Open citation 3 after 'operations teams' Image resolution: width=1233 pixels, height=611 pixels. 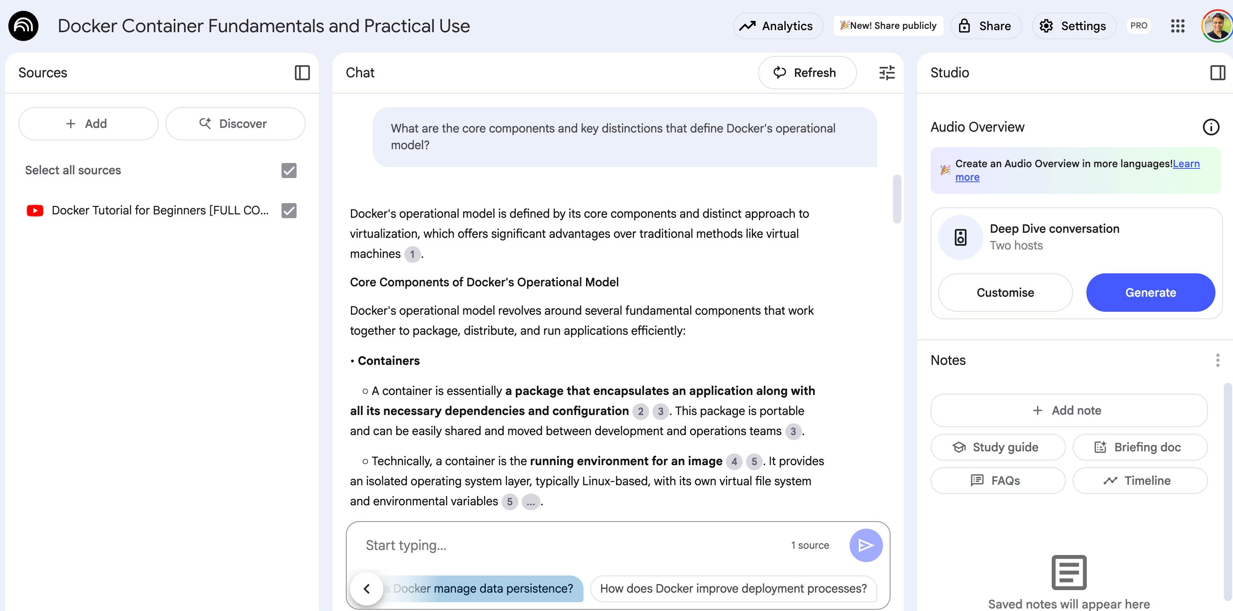click(x=793, y=431)
